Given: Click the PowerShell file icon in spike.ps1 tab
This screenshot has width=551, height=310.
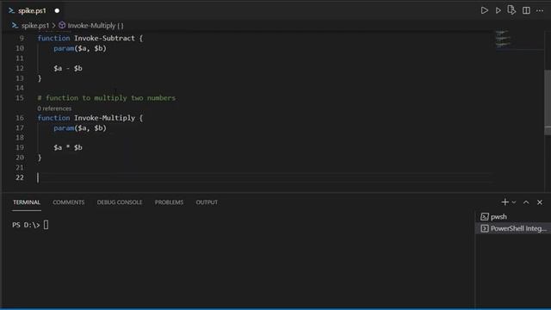Looking at the screenshot, I should [x=11, y=11].
